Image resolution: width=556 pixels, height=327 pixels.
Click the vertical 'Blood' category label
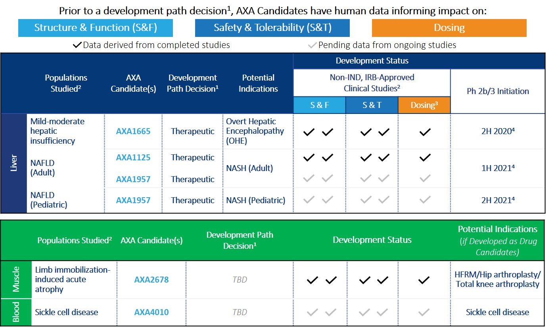pos(16,312)
